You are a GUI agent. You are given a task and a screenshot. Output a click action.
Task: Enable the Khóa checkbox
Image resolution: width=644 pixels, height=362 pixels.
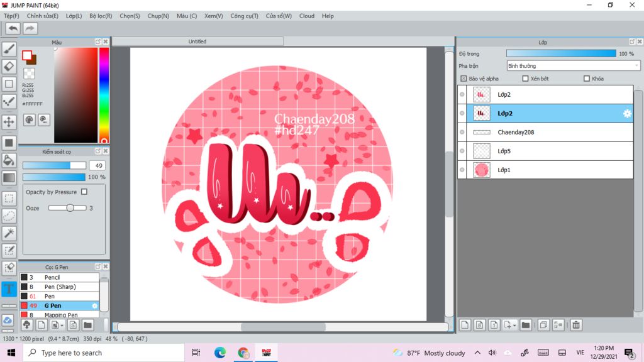(587, 79)
